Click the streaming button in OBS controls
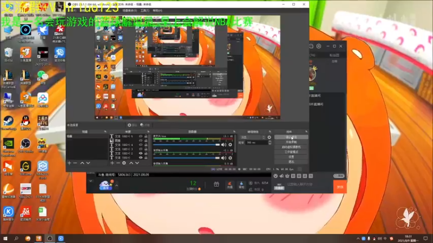The image size is (433, 243). click(x=291, y=137)
